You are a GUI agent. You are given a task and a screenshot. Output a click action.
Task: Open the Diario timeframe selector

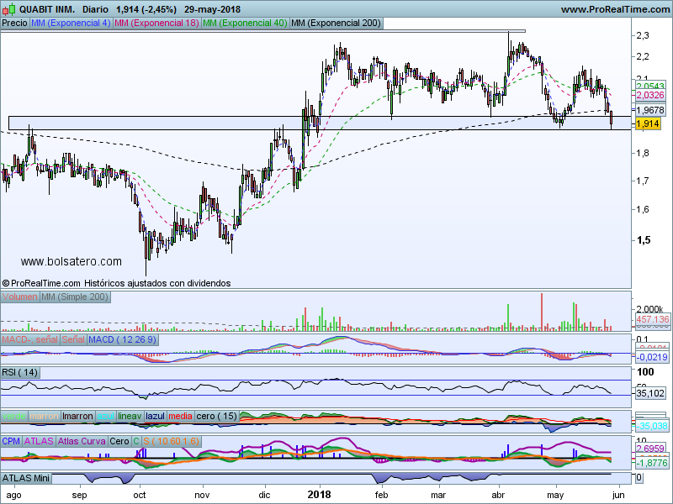[97, 9]
